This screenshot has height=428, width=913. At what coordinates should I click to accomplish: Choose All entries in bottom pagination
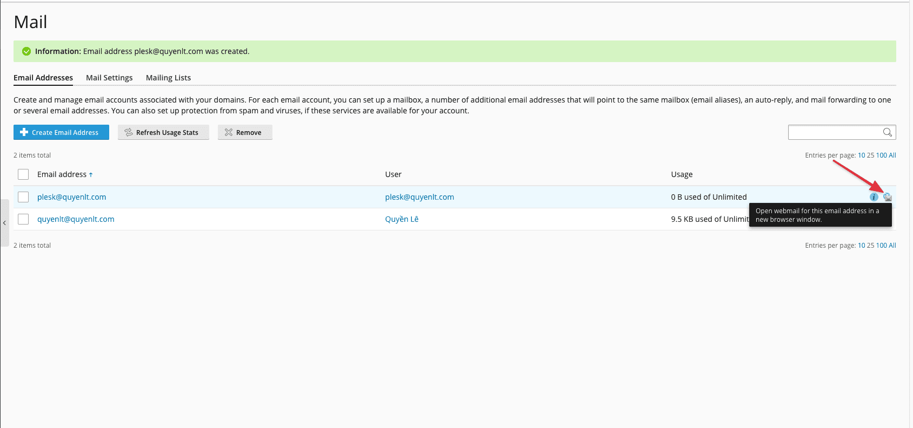[x=892, y=246]
